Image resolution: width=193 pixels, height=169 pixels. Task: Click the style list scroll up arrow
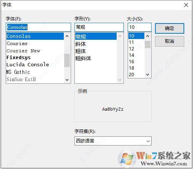(x=120, y=36)
